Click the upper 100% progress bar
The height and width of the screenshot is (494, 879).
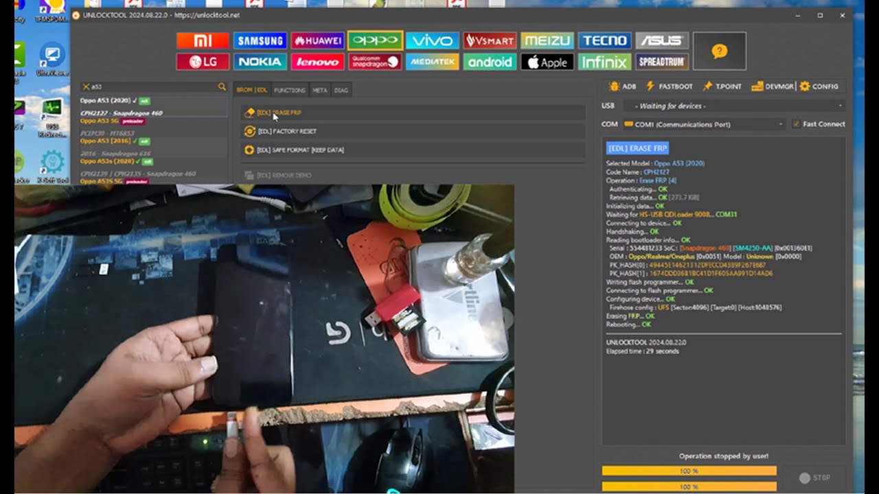coord(689,471)
